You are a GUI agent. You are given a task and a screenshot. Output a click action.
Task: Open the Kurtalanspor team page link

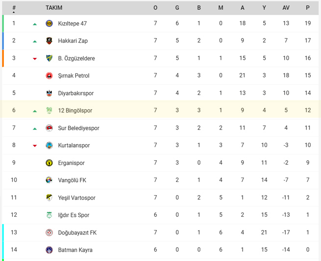(x=74, y=145)
